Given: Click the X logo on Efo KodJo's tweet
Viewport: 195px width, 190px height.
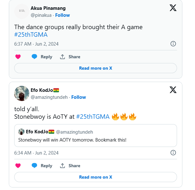Looking at the screenshot, I should (173, 90).
